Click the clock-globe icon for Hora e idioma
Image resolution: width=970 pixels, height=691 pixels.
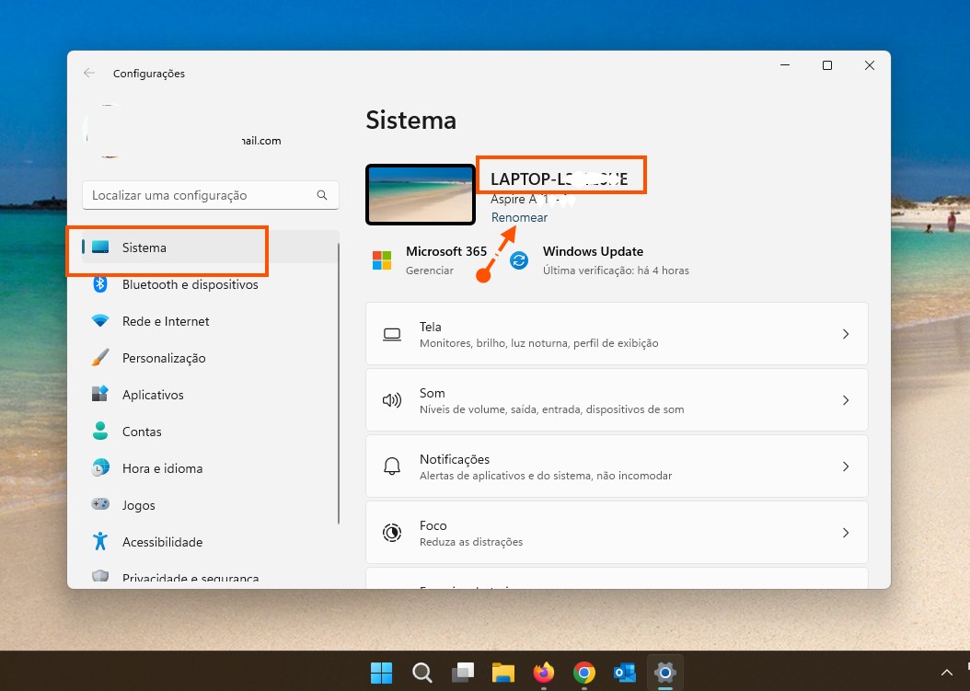click(x=100, y=467)
